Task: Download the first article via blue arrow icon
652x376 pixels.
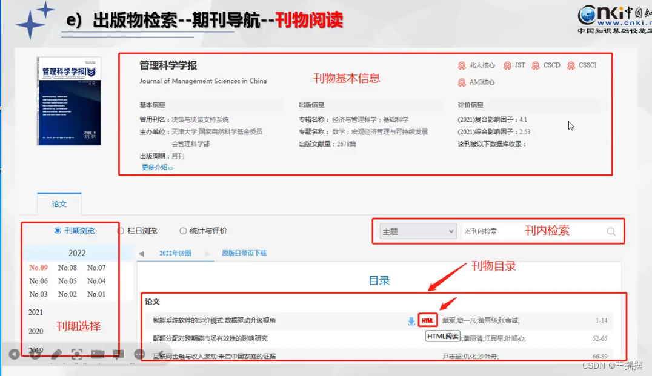Action: 411,321
